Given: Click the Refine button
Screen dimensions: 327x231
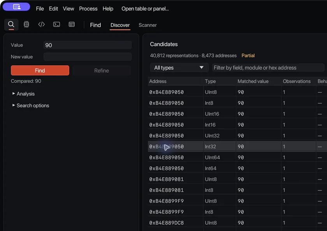Looking at the screenshot, I should pyautogui.click(x=102, y=70).
